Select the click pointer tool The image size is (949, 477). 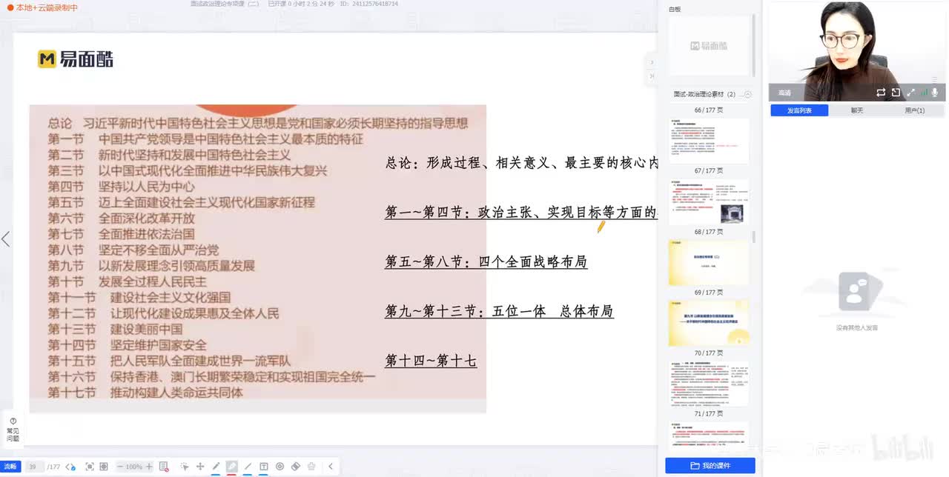point(184,467)
